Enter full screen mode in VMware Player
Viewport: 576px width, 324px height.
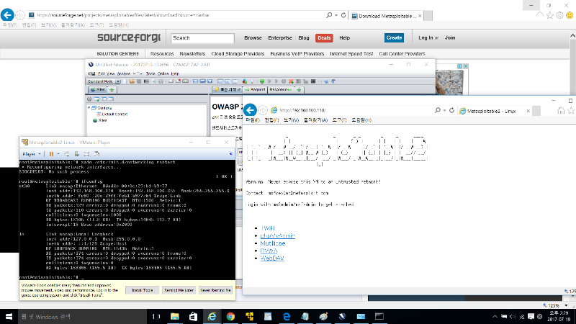click(x=86, y=154)
